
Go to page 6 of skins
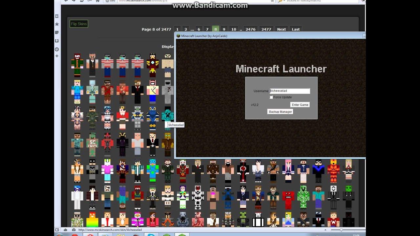click(199, 29)
